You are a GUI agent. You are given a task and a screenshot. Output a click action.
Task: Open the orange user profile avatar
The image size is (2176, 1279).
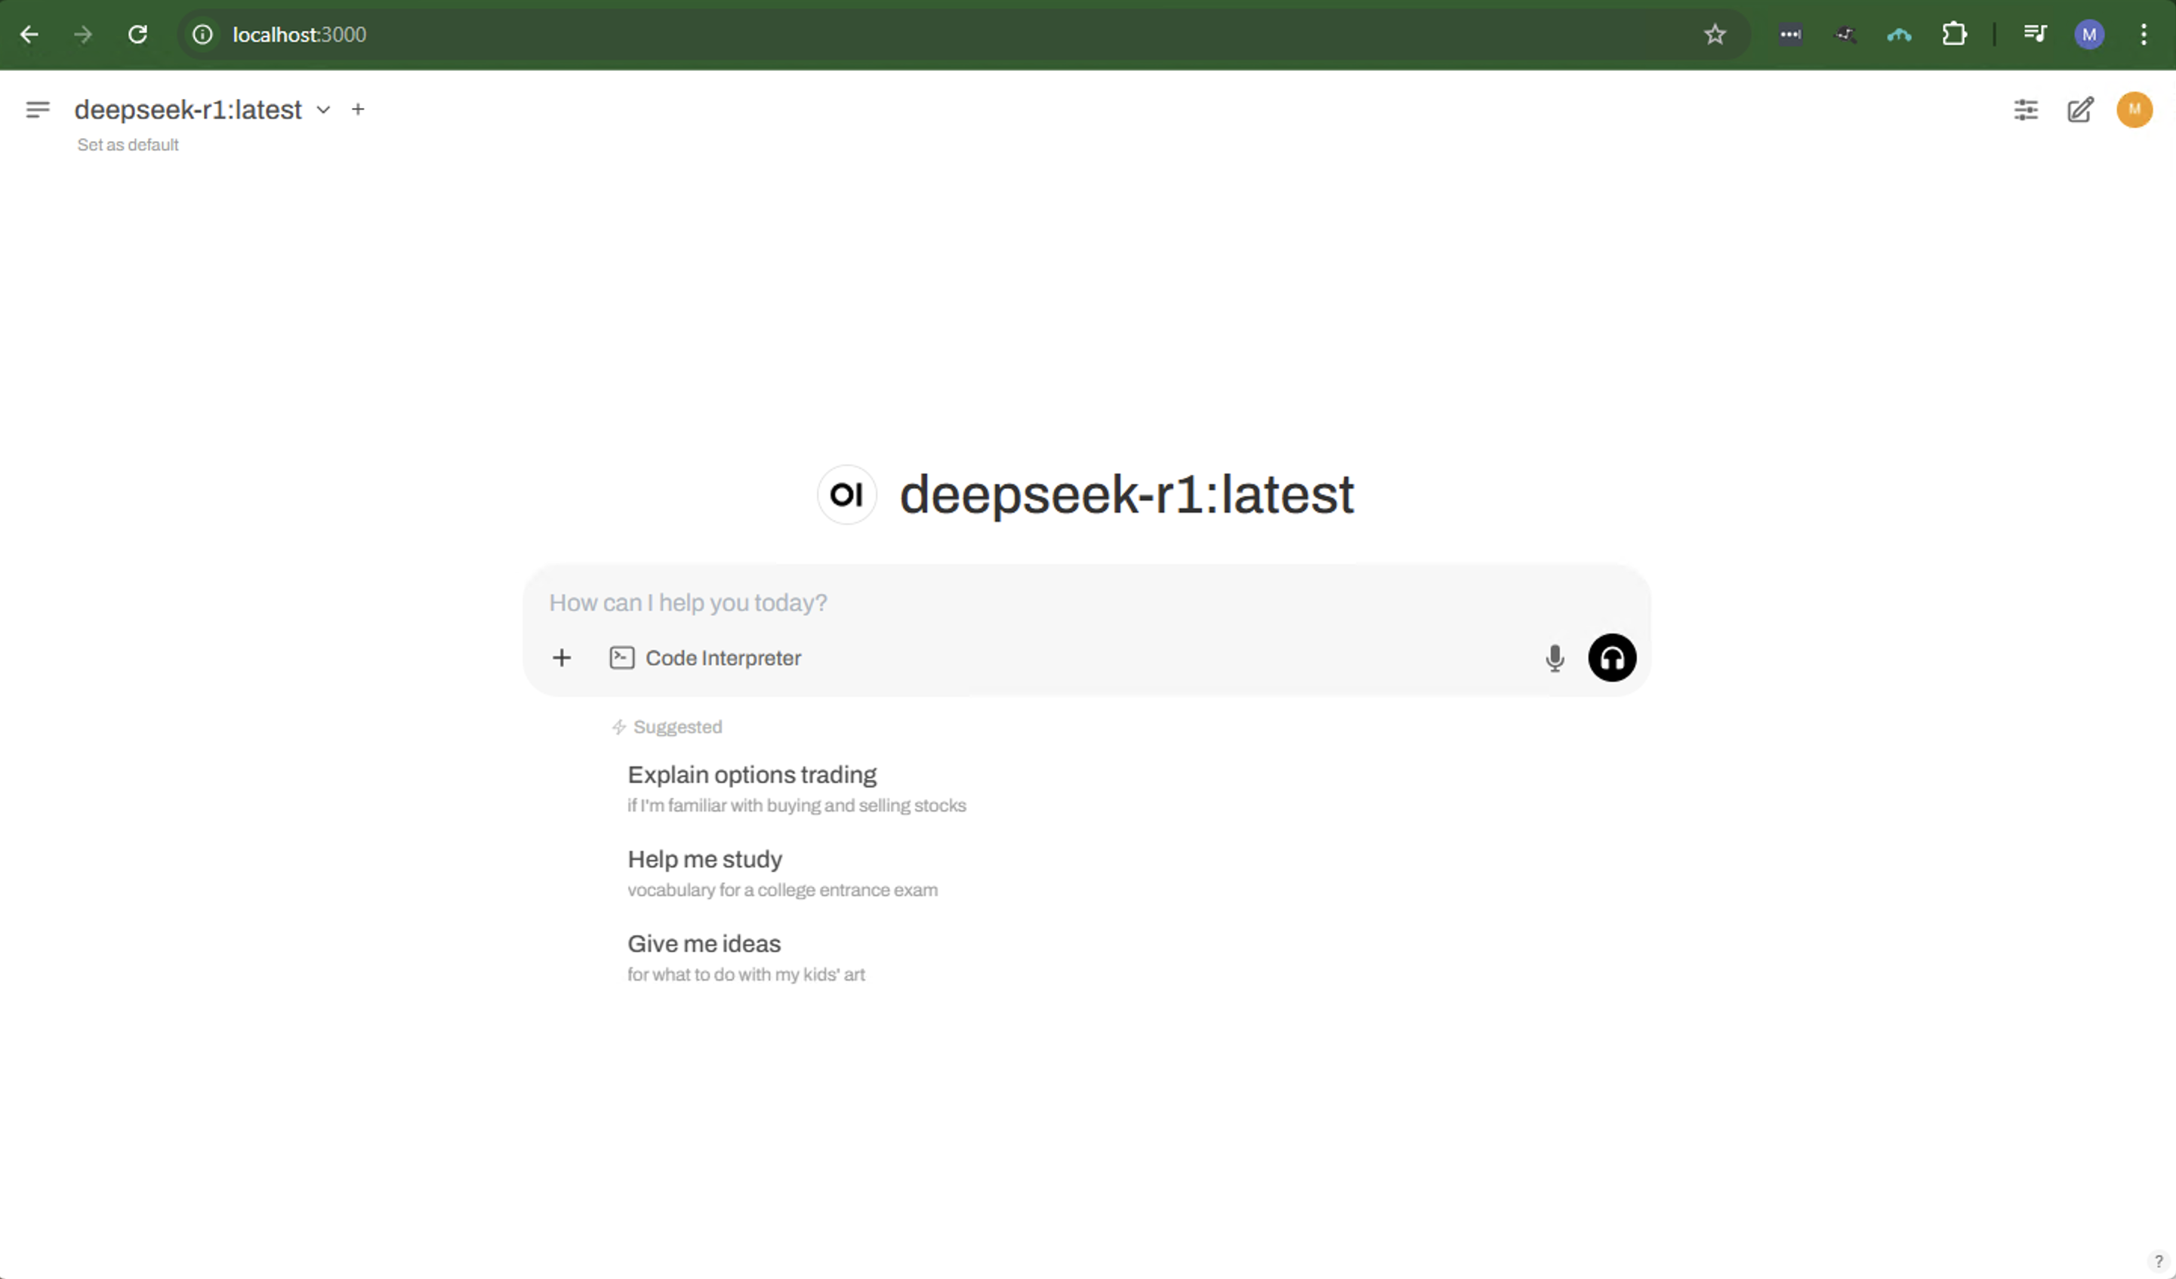point(2134,109)
